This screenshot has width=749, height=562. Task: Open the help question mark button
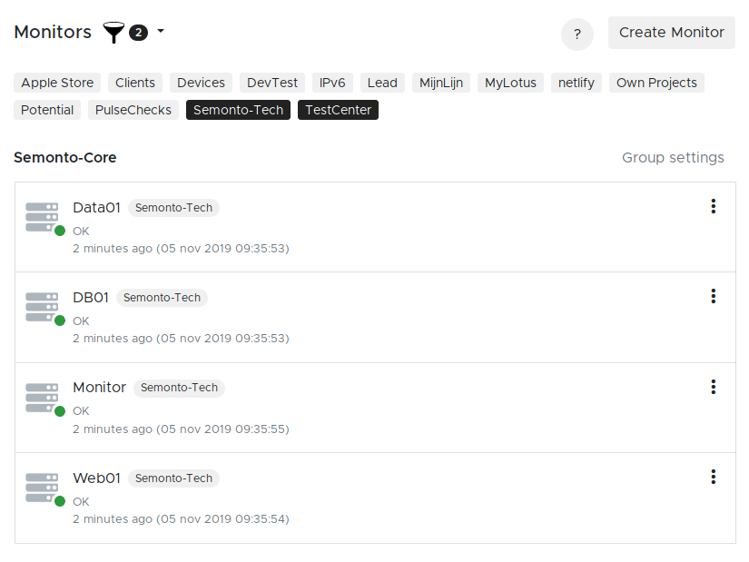[x=577, y=35]
